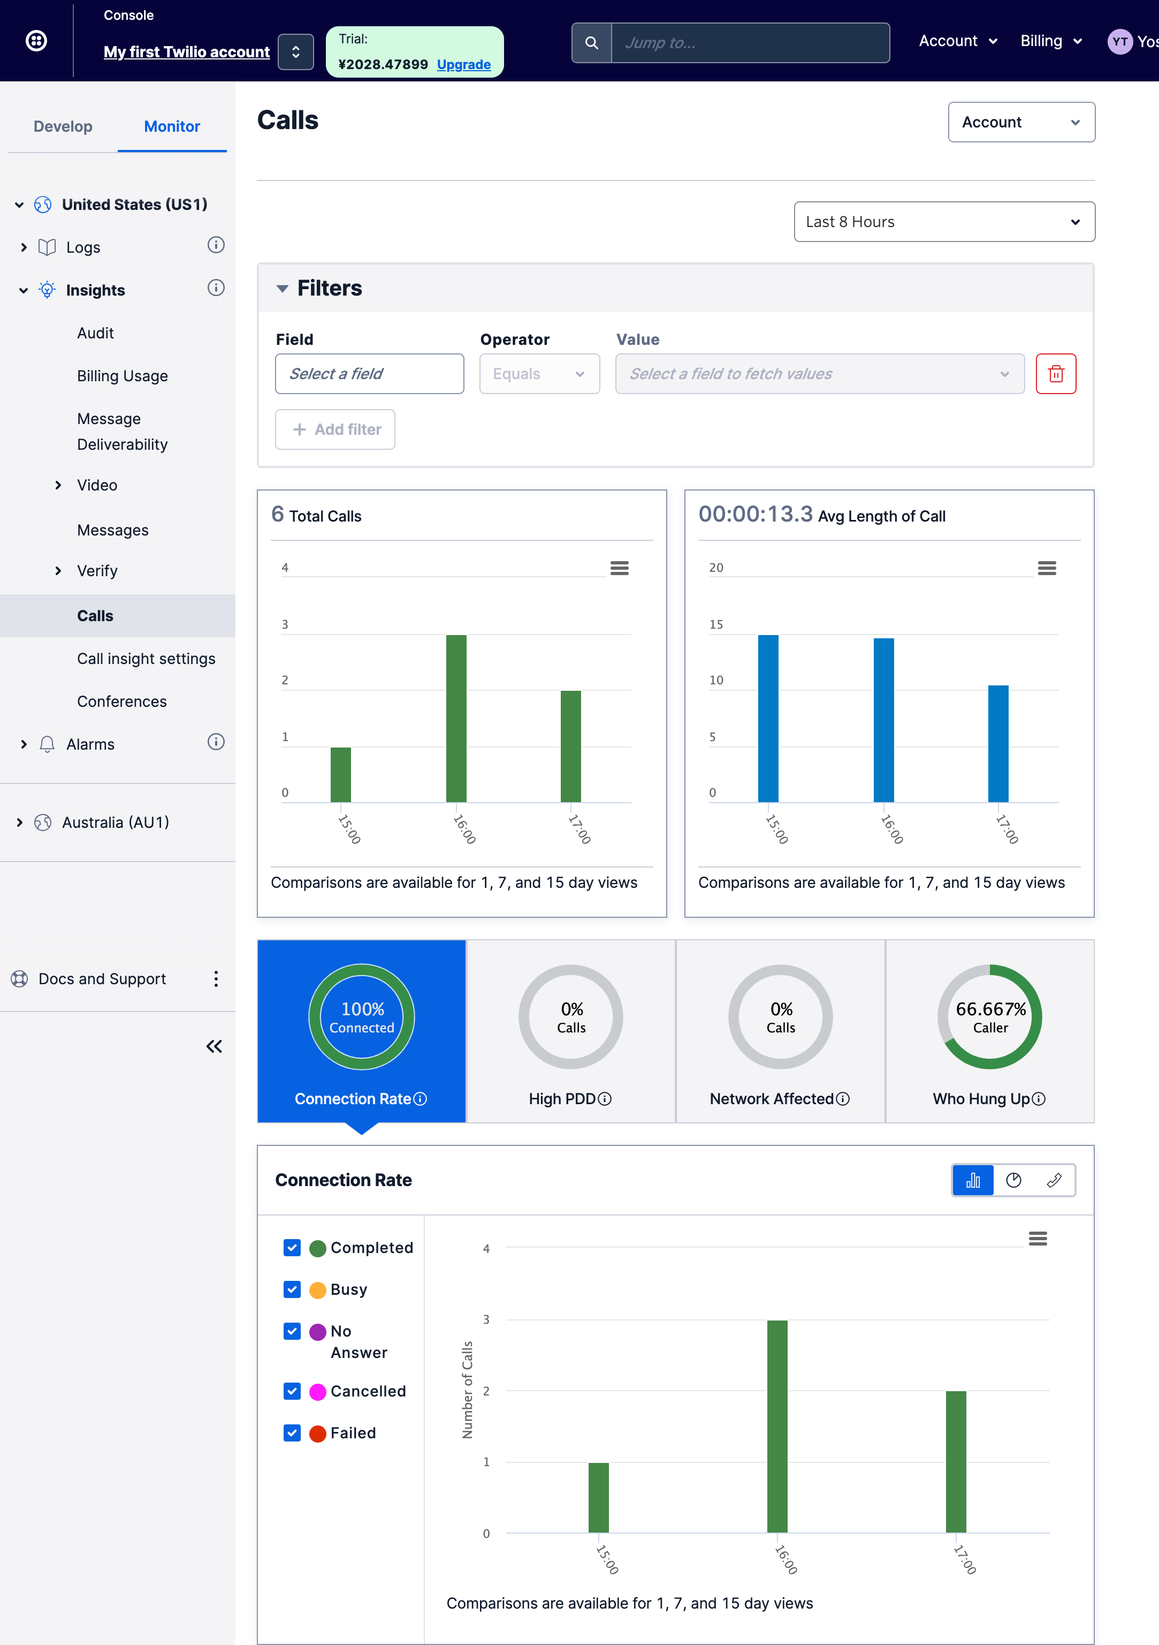This screenshot has width=1159, height=1645.
Task: Click the search magnifier icon
Action: point(591,43)
